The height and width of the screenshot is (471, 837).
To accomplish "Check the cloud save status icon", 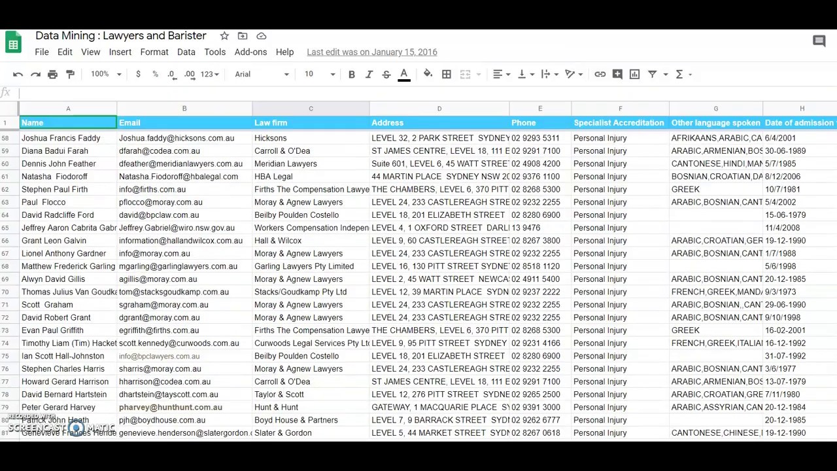I will click(x=261, y=36).
